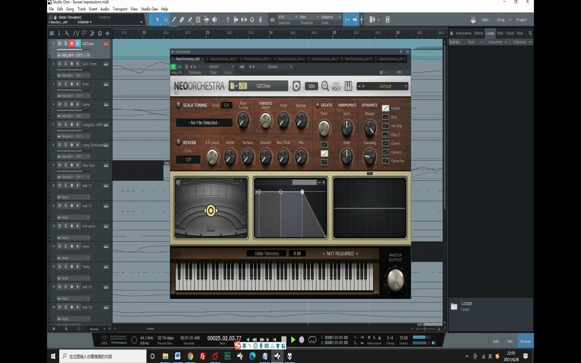Switch to the Effects browser tab
This screenshot has width=581, height=363.
tap(478, 33)
